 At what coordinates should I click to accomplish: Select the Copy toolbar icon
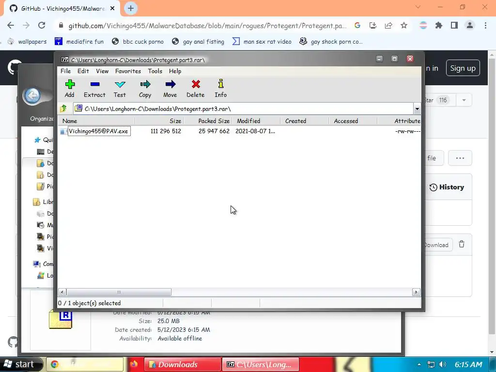point(145,89)
